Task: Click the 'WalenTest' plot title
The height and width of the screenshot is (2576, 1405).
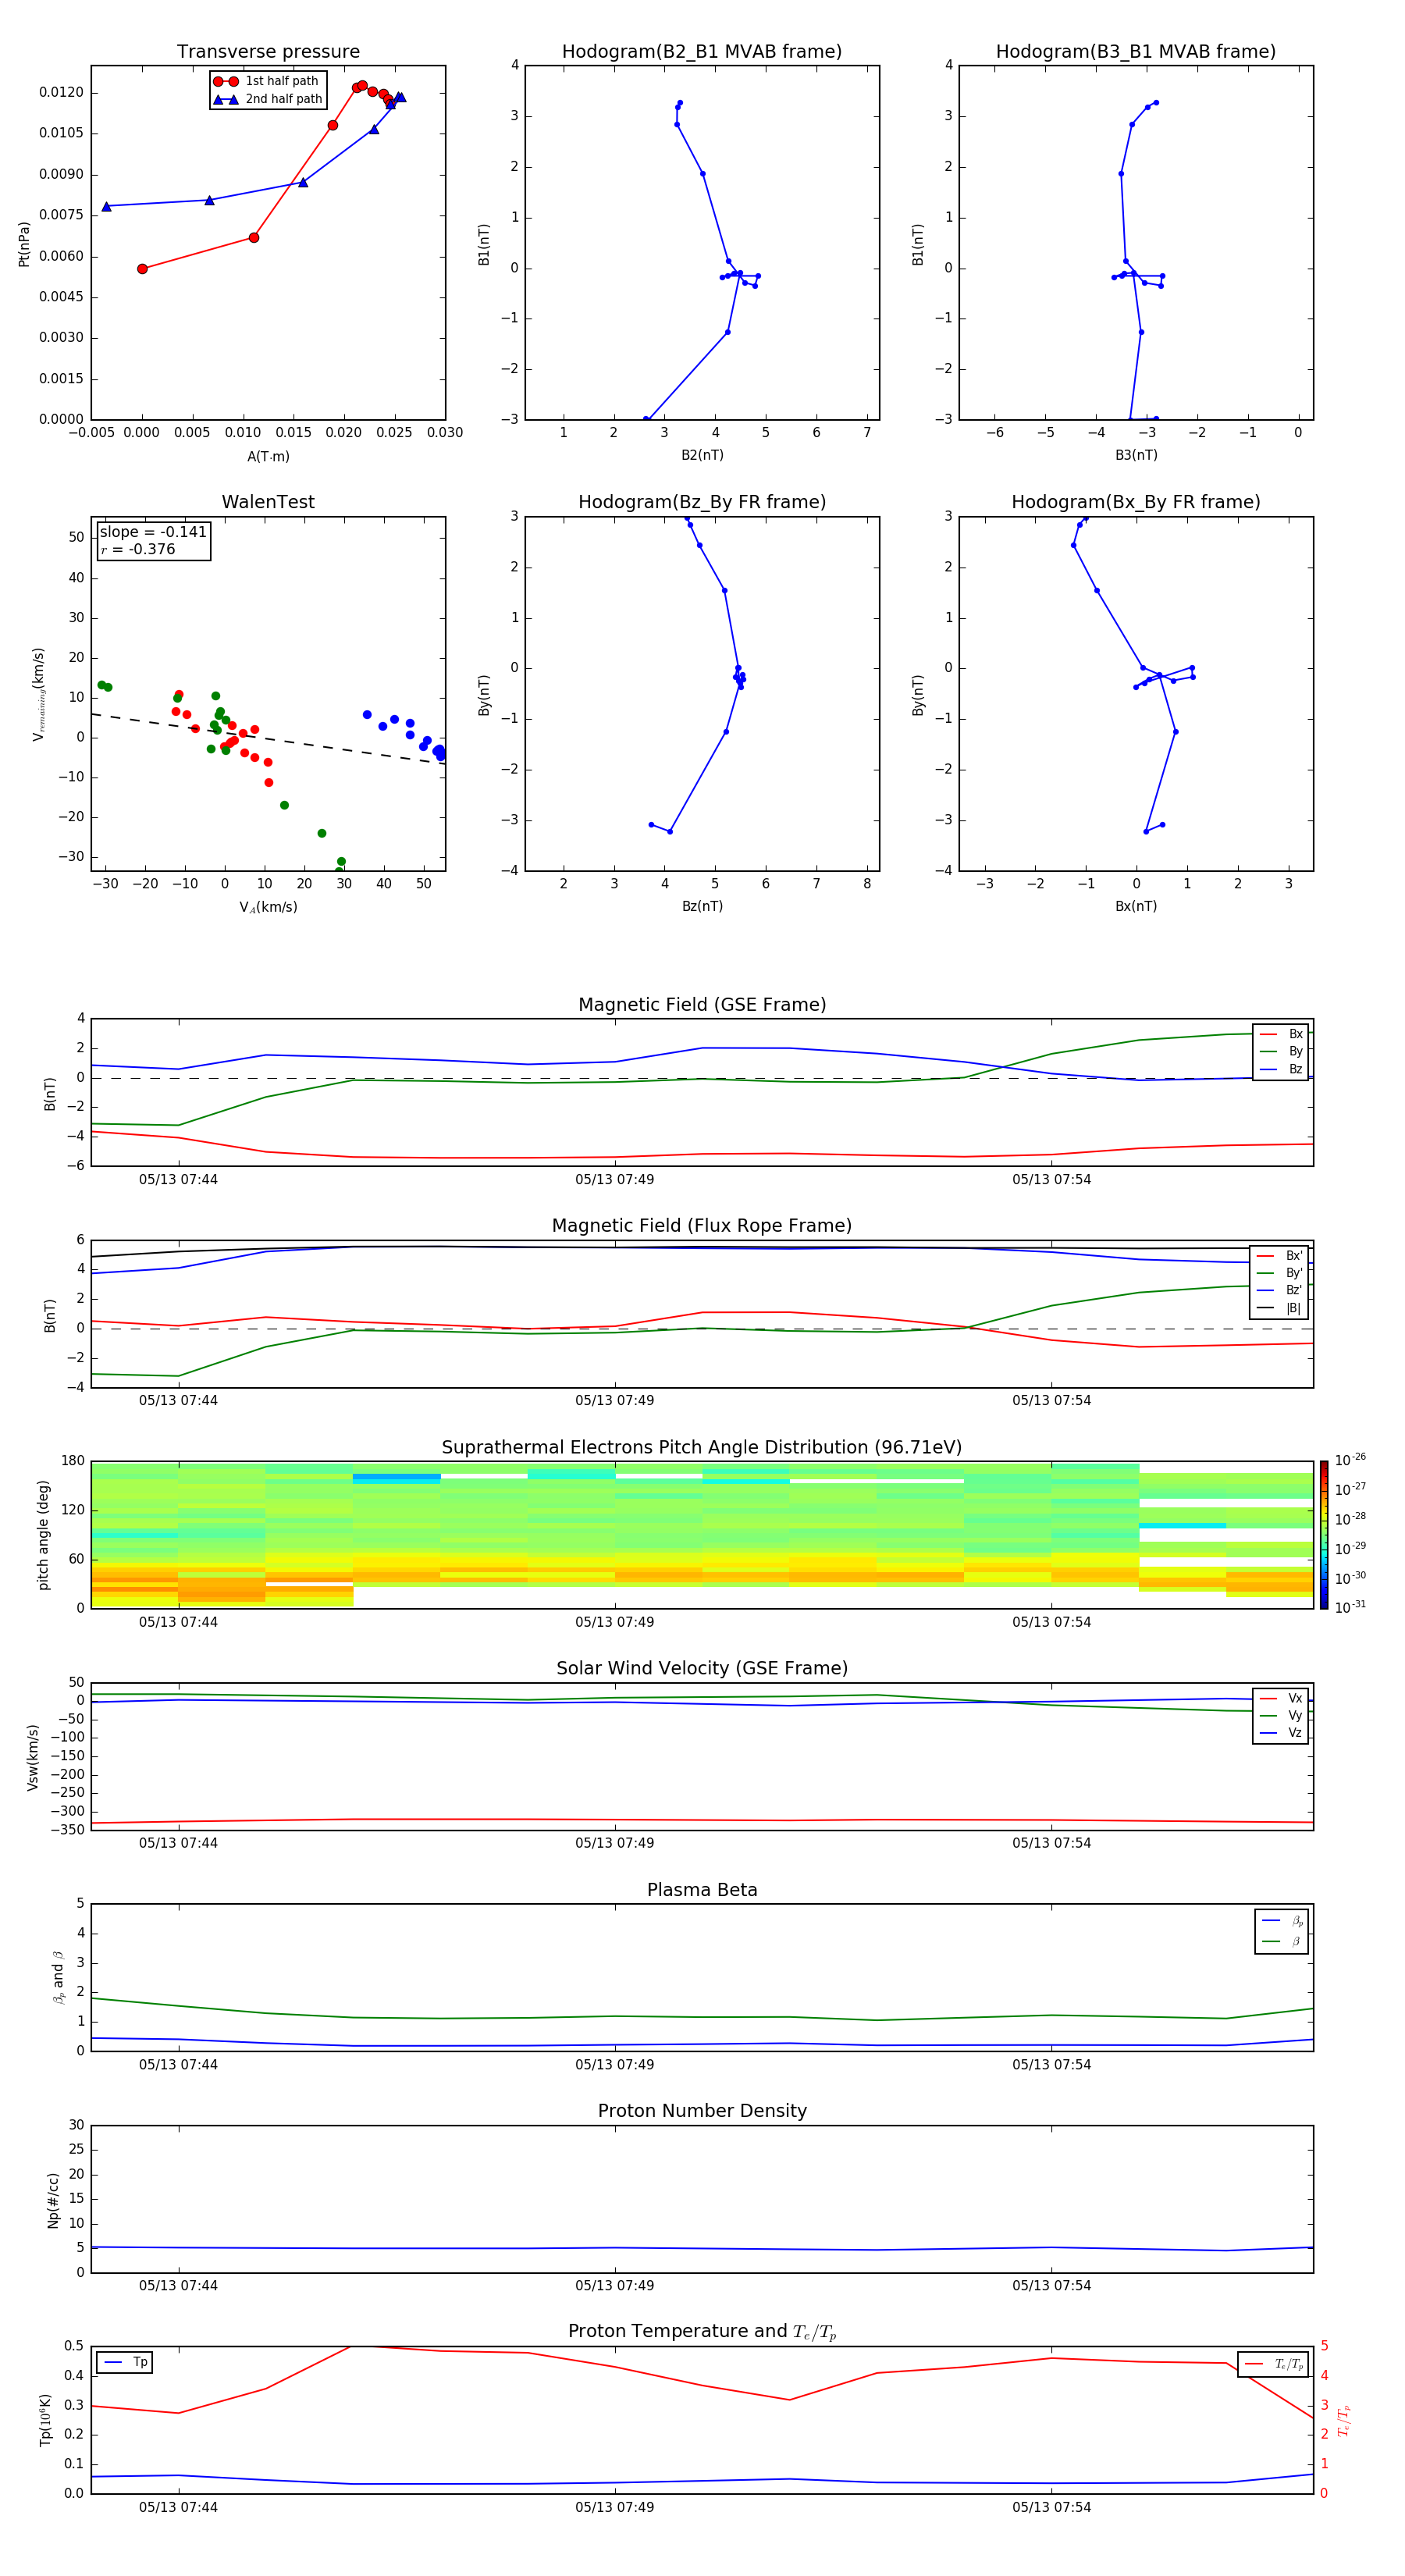Action: (268, 502)
